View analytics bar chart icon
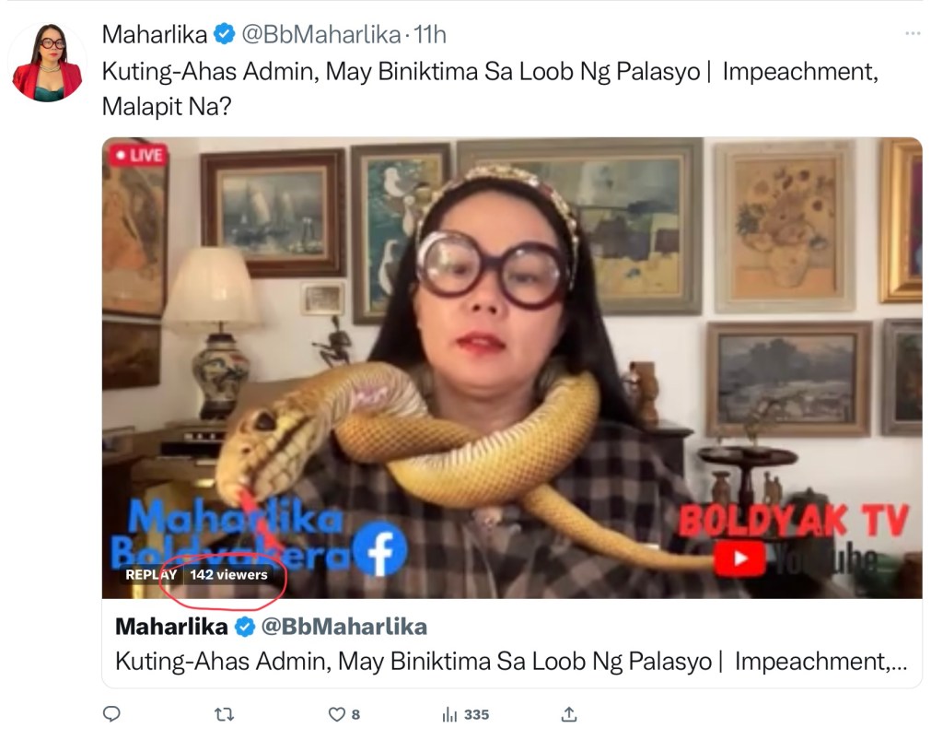Image resolution: width=943 pixels, height=740 pixels. coord(449,714)
